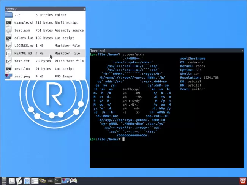The height and width of the screenshot is (185, 247).
Task: Click the rust.png image icon
Action: (9, 76)
